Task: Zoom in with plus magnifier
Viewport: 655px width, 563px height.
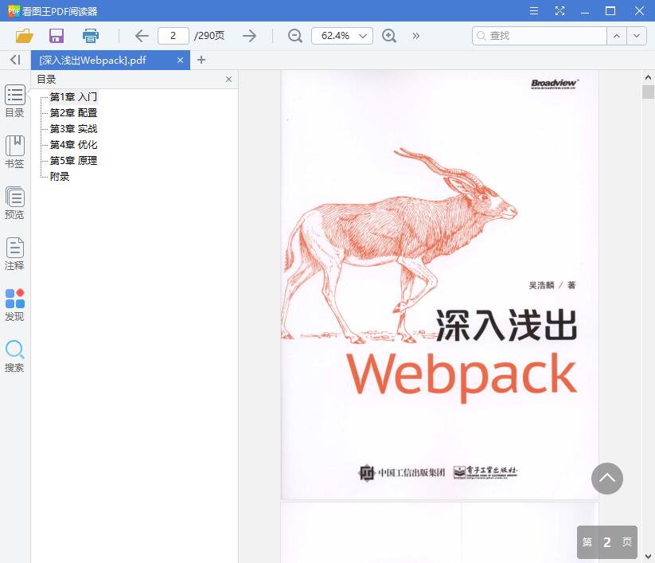Action: click(x=389, y=36)
